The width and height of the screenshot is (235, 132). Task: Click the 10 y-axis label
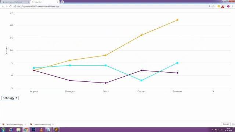pos(11,51)
